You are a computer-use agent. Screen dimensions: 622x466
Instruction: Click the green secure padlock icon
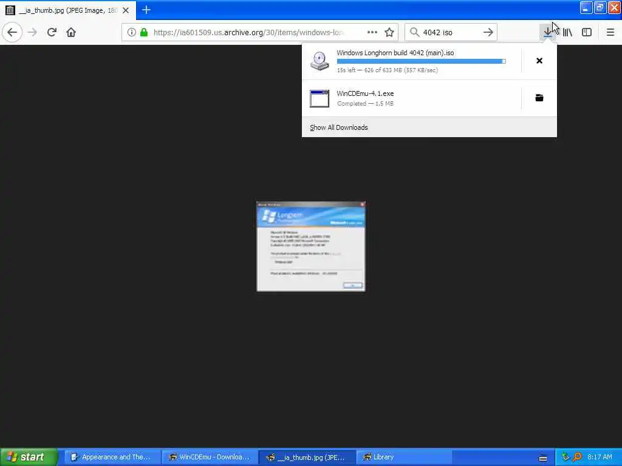pyautogui.click(x=144, y=32)
